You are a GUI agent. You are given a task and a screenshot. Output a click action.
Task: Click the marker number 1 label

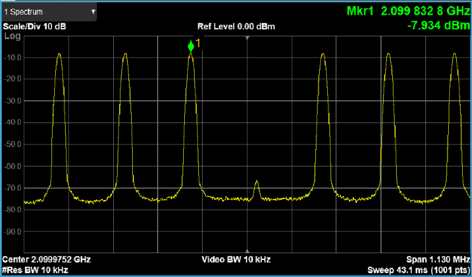point(198,43)
